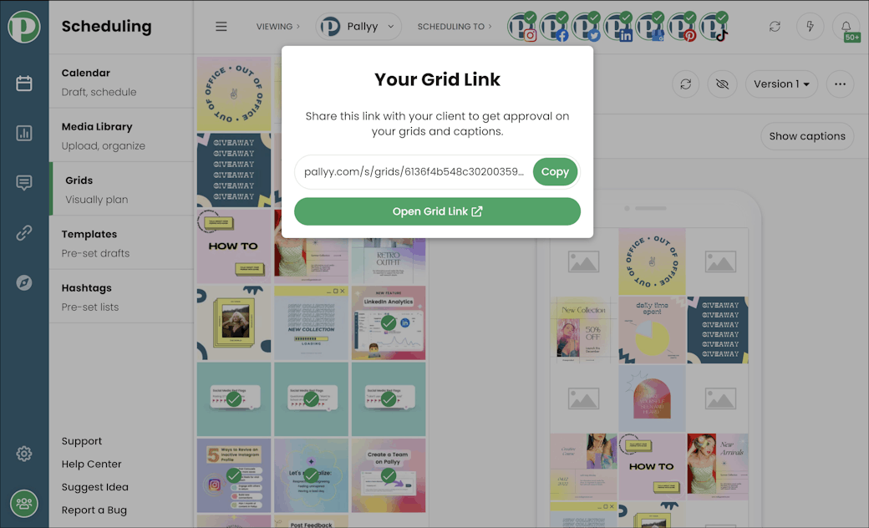Open the notifications bell icon
The width and height of the screenshot is (869, 528).
pyautogui.click(x=846, y=27)
